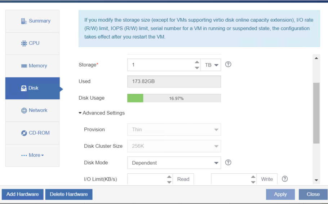Image resolution: width=328 pixels, height=204 pixels.
Task: Collapse the Advanced Settings section
Action: point(102,113)
